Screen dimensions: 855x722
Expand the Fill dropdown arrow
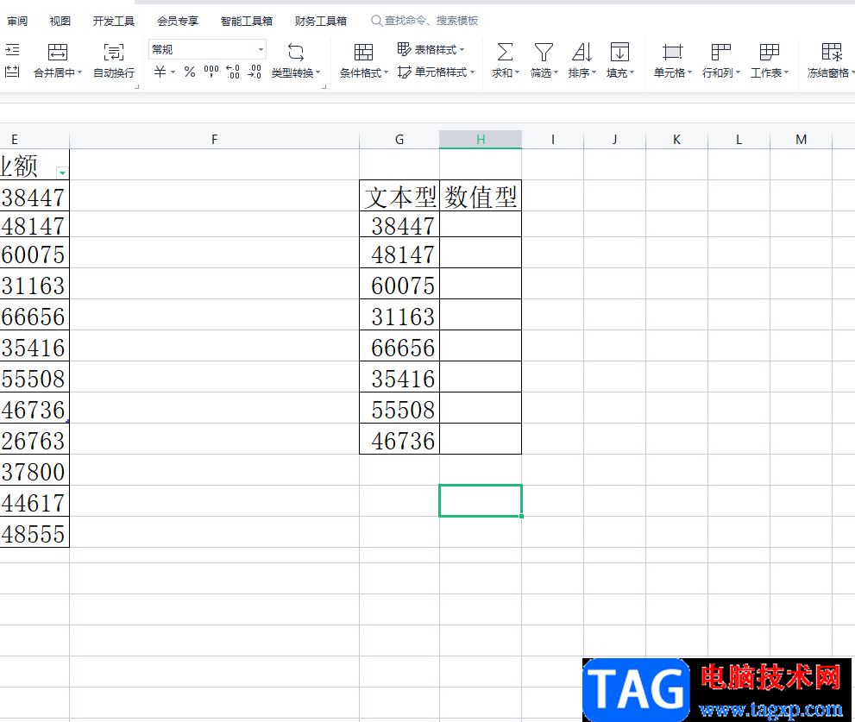[x=632, y=72]
